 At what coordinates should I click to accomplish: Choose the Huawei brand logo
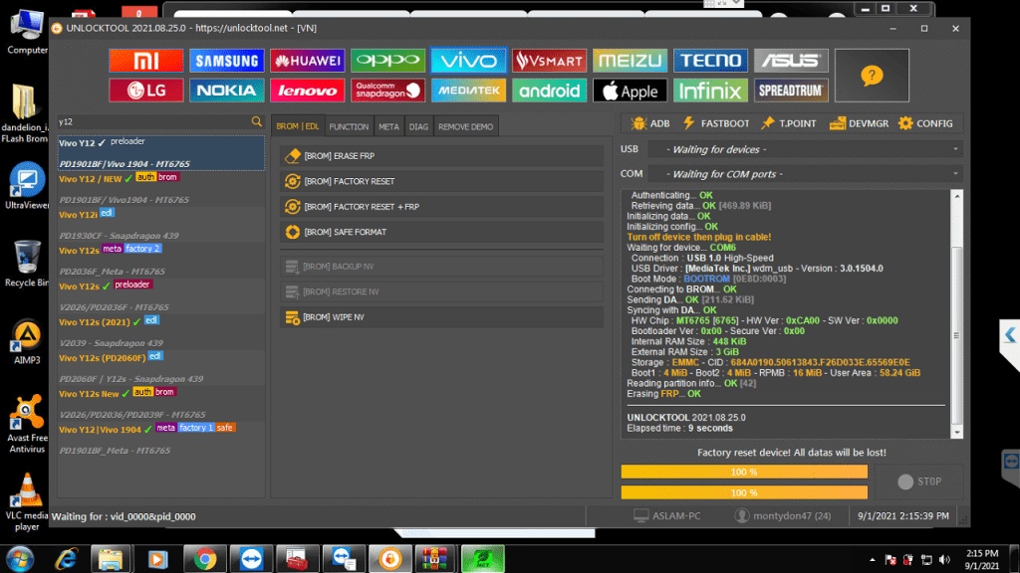click(x=307, y=61)
